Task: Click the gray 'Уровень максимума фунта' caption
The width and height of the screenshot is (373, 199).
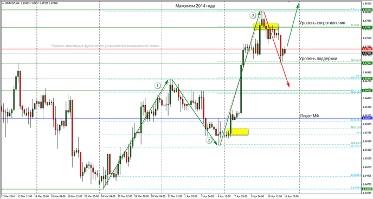Action: pyautogui.click(x=105, y=46)
